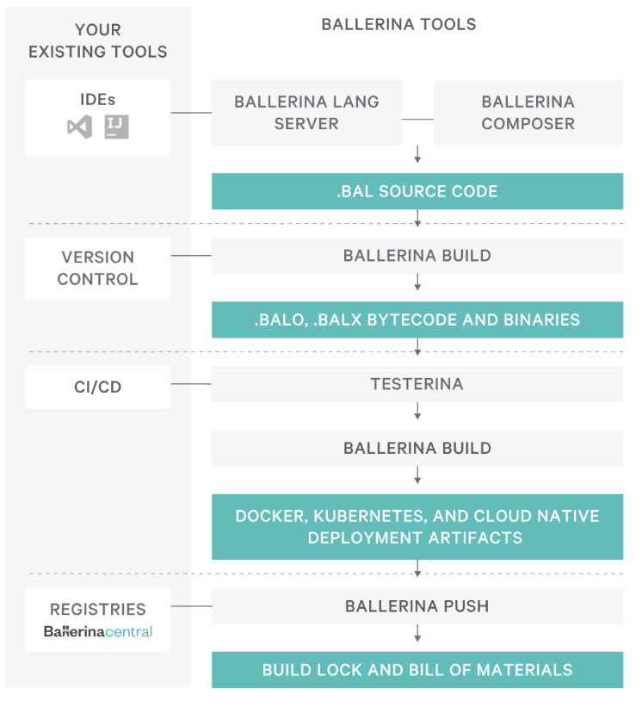The image size is (642, 707).
Task: Click the .BALO, .BALX Bytecode and Binaries bar
Action: click(x=417, y=319)
